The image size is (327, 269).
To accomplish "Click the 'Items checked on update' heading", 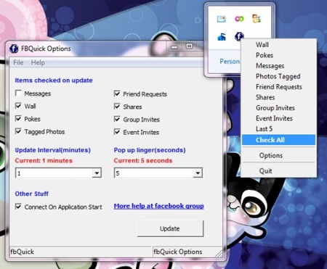I will 54,80.
